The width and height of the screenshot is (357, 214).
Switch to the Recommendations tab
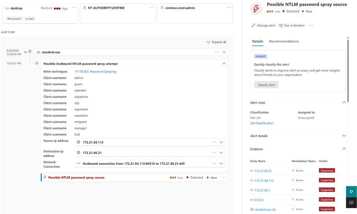pos(284,41)
